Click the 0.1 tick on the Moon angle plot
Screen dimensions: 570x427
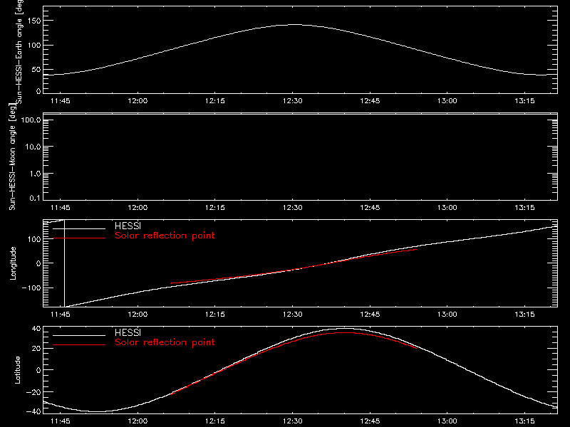35,198
